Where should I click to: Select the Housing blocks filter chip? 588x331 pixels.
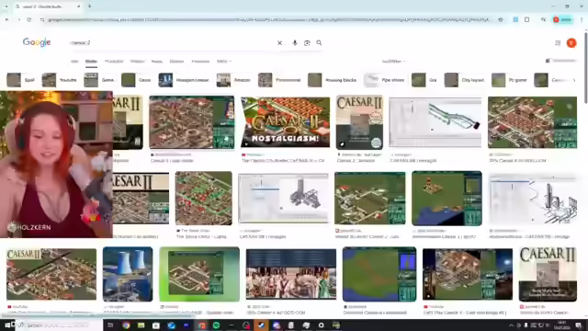333,80
